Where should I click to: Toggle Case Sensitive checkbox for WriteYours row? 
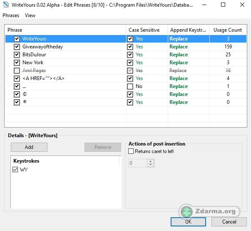coord(130,39)
